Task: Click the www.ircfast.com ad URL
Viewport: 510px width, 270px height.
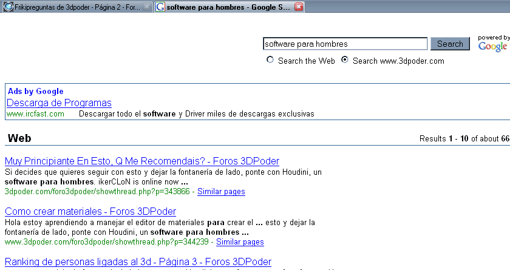Action: (35, 114)
